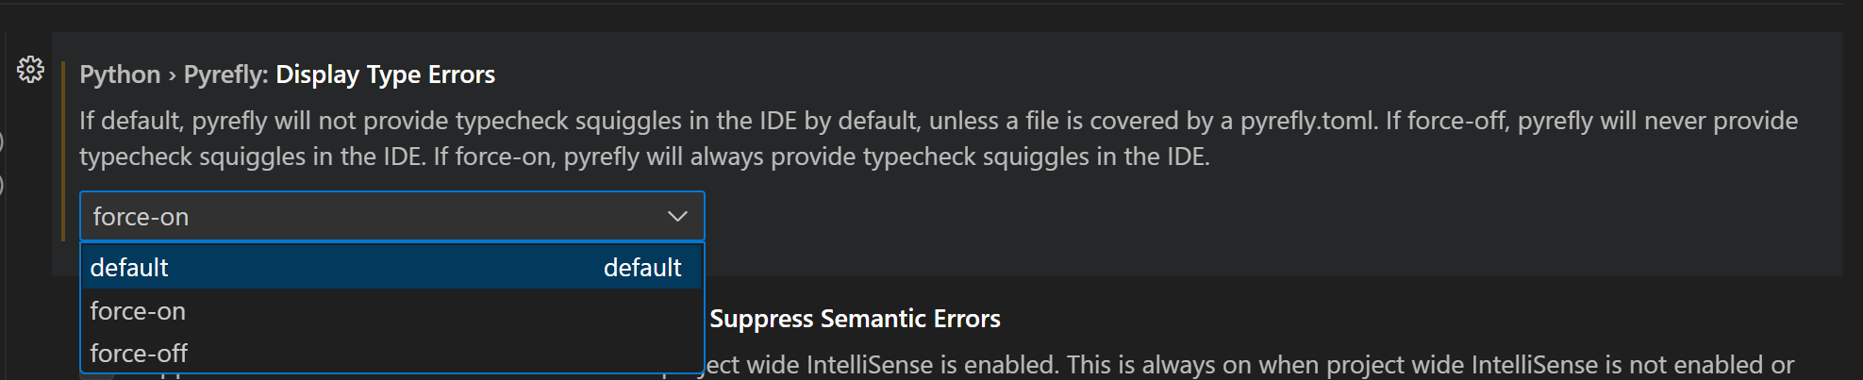1863x380 pixels.
Task: Click the modified-setting indicator bar beside the title
Action: [x=62, y=151]
